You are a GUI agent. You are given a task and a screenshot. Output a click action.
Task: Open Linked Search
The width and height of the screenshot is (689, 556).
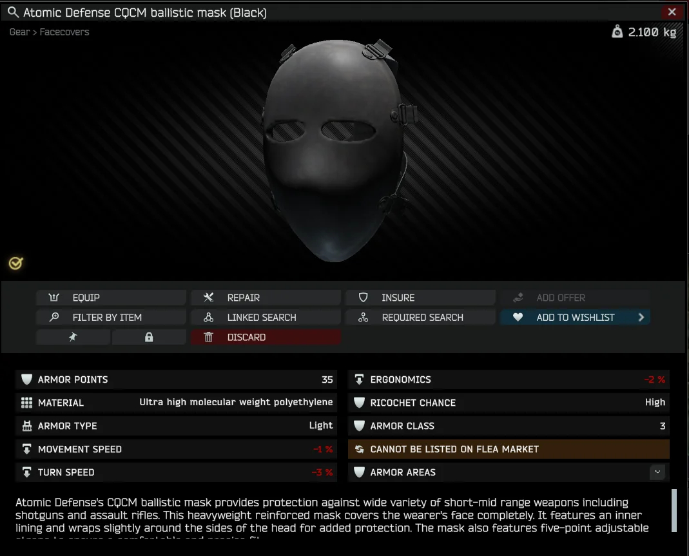point(266,318)
